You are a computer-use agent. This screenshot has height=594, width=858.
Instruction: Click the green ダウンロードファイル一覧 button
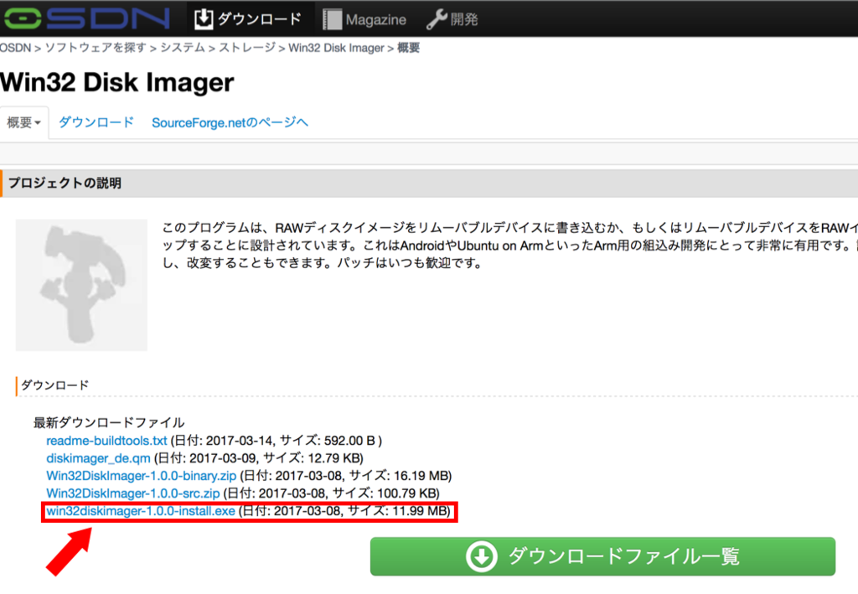pos(602,556)
